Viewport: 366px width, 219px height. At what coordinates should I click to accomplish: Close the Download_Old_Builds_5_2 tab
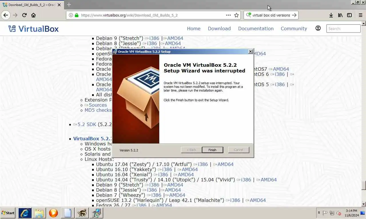pyautogui.click(x=59, y=5)
